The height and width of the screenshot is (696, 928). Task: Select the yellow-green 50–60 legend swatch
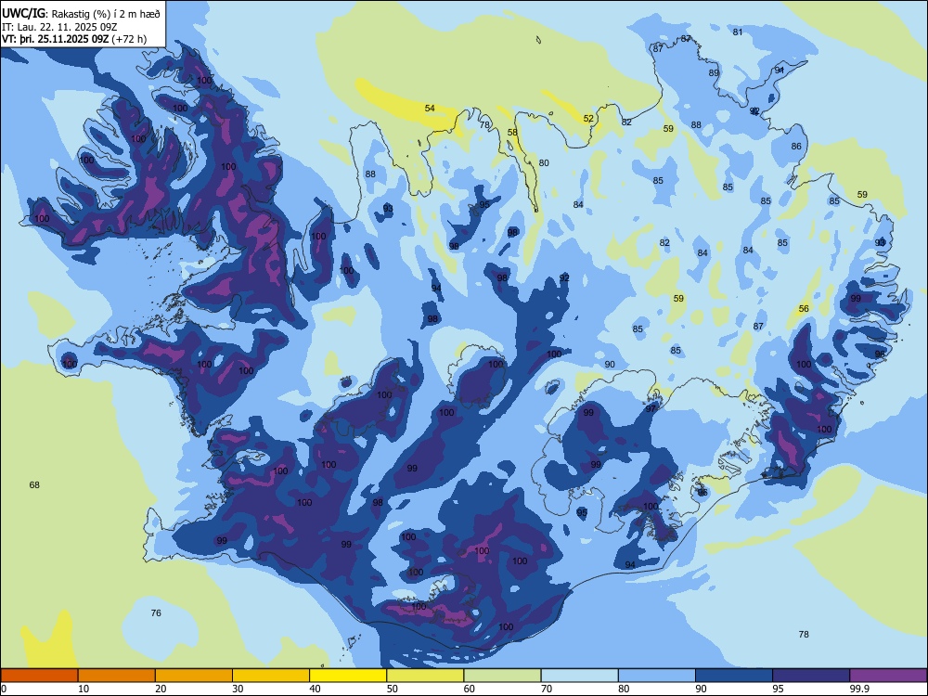426,676
